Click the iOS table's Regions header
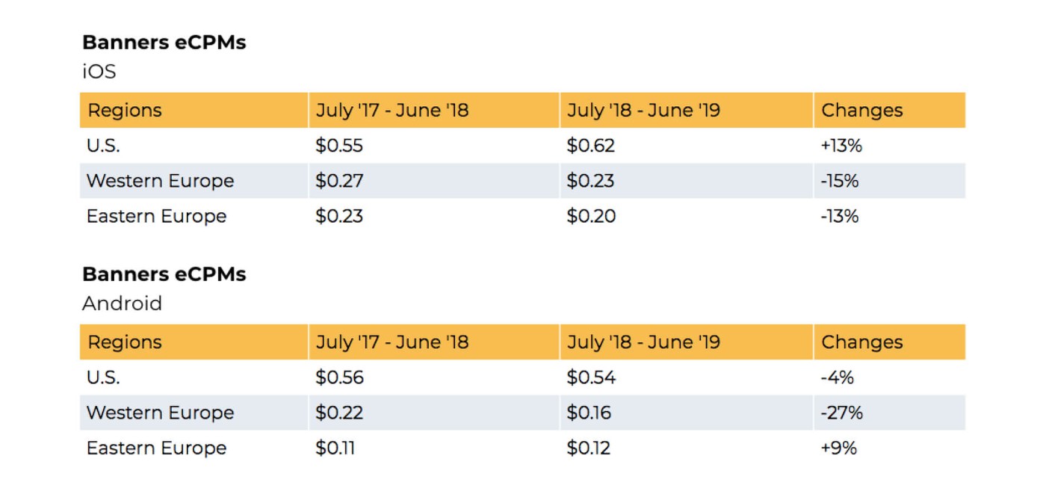The image size is (1046, 503). (x=124, y=111)
